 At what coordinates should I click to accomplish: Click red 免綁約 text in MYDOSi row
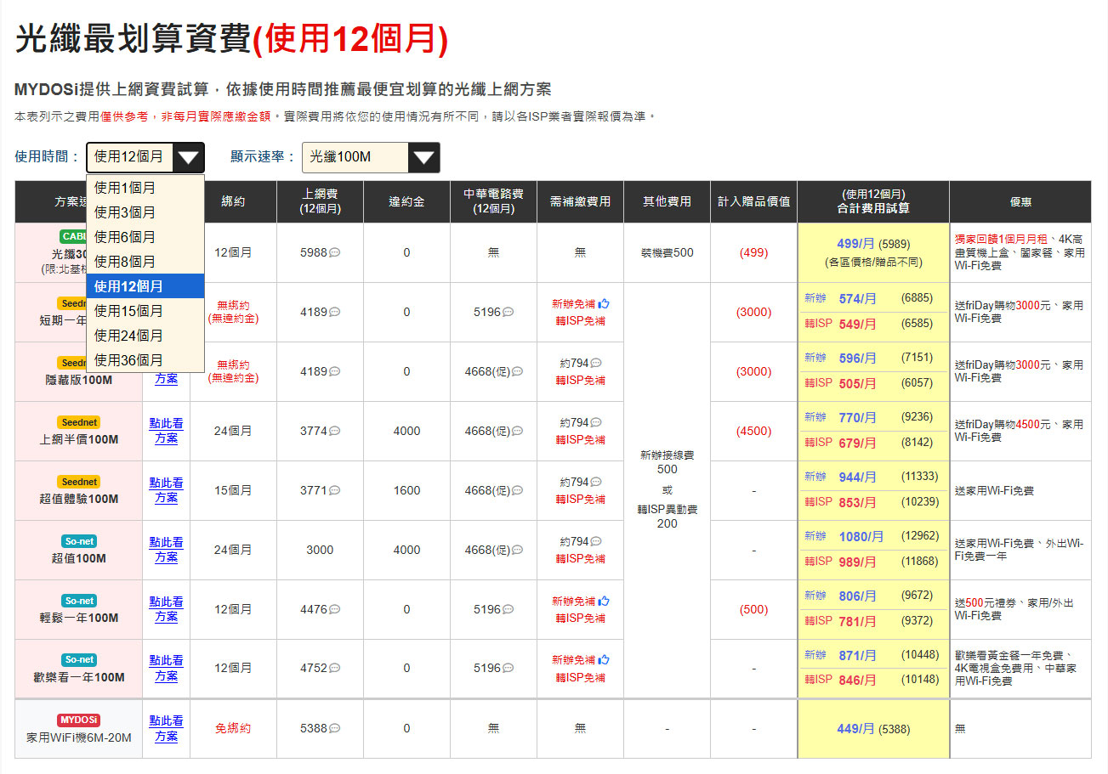[x=233, y=728]
